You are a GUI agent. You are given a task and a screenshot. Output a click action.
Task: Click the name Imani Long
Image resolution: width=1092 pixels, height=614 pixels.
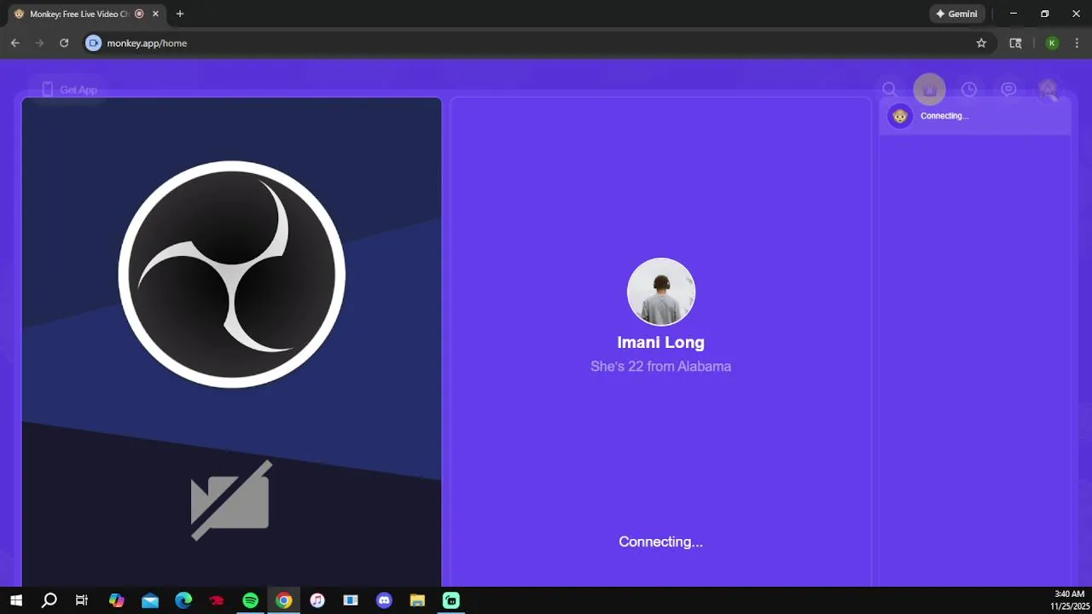click(661, 343)
